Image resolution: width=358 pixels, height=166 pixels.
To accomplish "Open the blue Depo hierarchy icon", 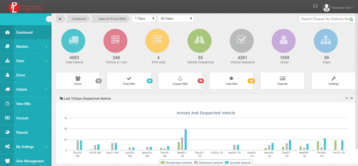I will (x=326, y=41).
